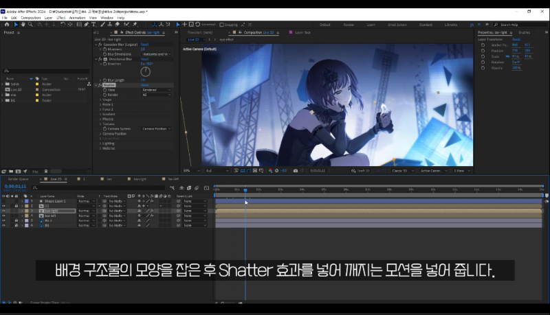Screen dimensions: 550x315
Task: Toggle visibility of the BG layer
Action: (3, 225)
